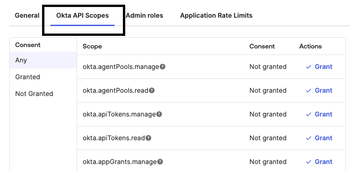The height and width of the screenshot is (171, 350).
Task: Open help icon beside okta.apiTokens.manage
Action: (159, 114)
